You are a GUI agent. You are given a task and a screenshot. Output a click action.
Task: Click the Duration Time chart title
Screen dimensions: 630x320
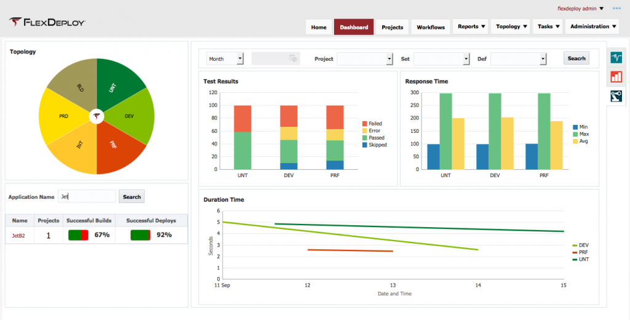(223, 199)
